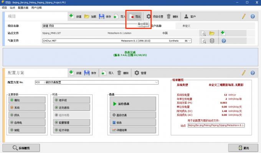The image size is (261, 153).
Task: Click the 管理 gear icon in 配置方案 toolbar
Action: pyautogui.click(x=137, y=73)
